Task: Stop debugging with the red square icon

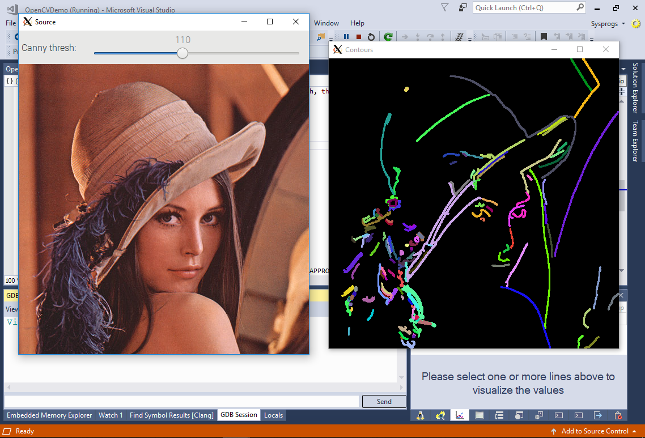Action: 359,37
